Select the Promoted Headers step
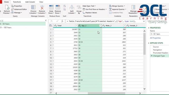Image resolution: width=169 pixels, height=95 pixels. tap(161, 53)
